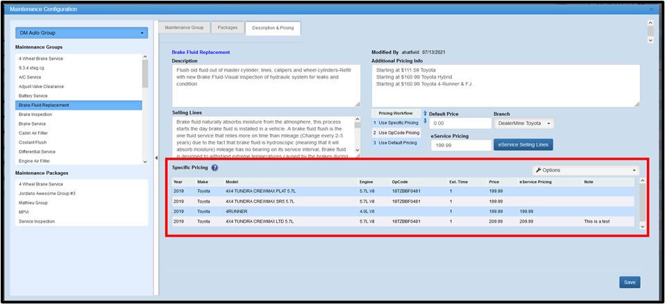Move pricing workflow item down with arrow
Screen dimensions: 665x304
(x=425, y=121)
